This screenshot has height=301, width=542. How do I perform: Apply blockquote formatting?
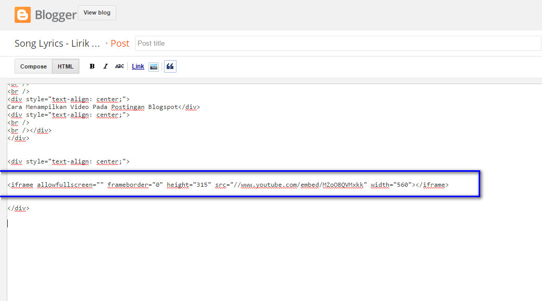170,66
